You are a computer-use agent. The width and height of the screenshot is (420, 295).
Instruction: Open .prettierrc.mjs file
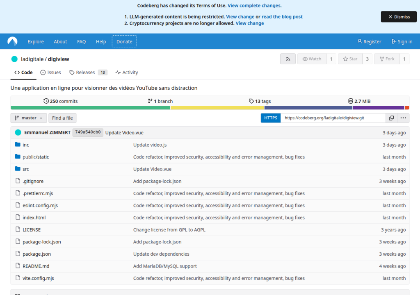[38, 193]
